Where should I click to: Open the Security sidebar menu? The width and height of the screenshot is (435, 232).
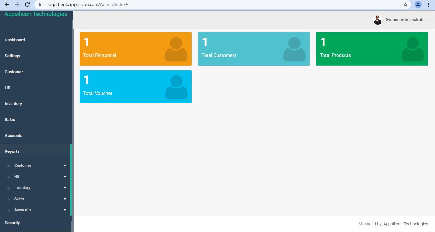click(x=12, y=223)
